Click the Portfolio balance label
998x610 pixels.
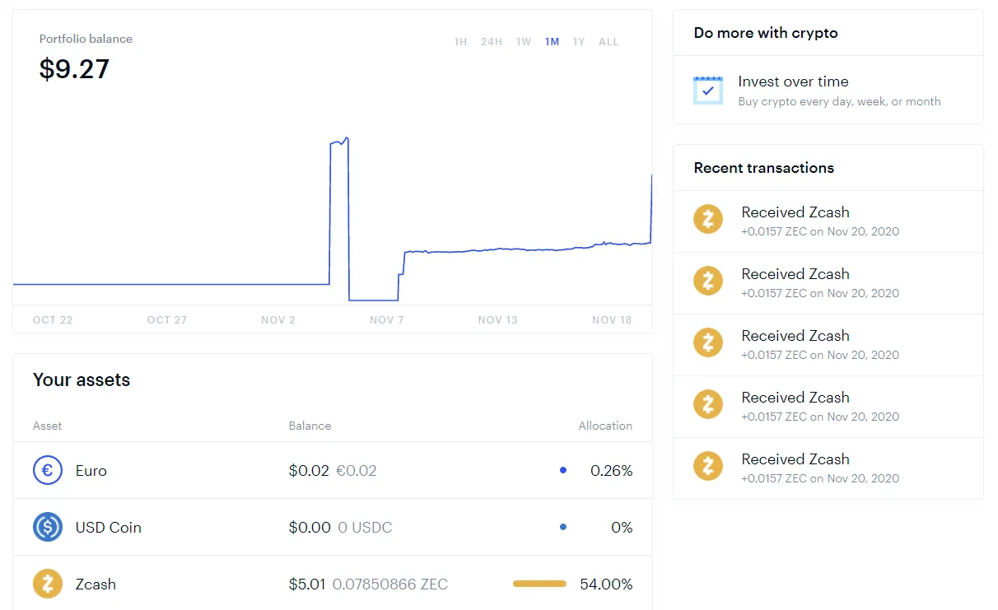tap(86, 39)
